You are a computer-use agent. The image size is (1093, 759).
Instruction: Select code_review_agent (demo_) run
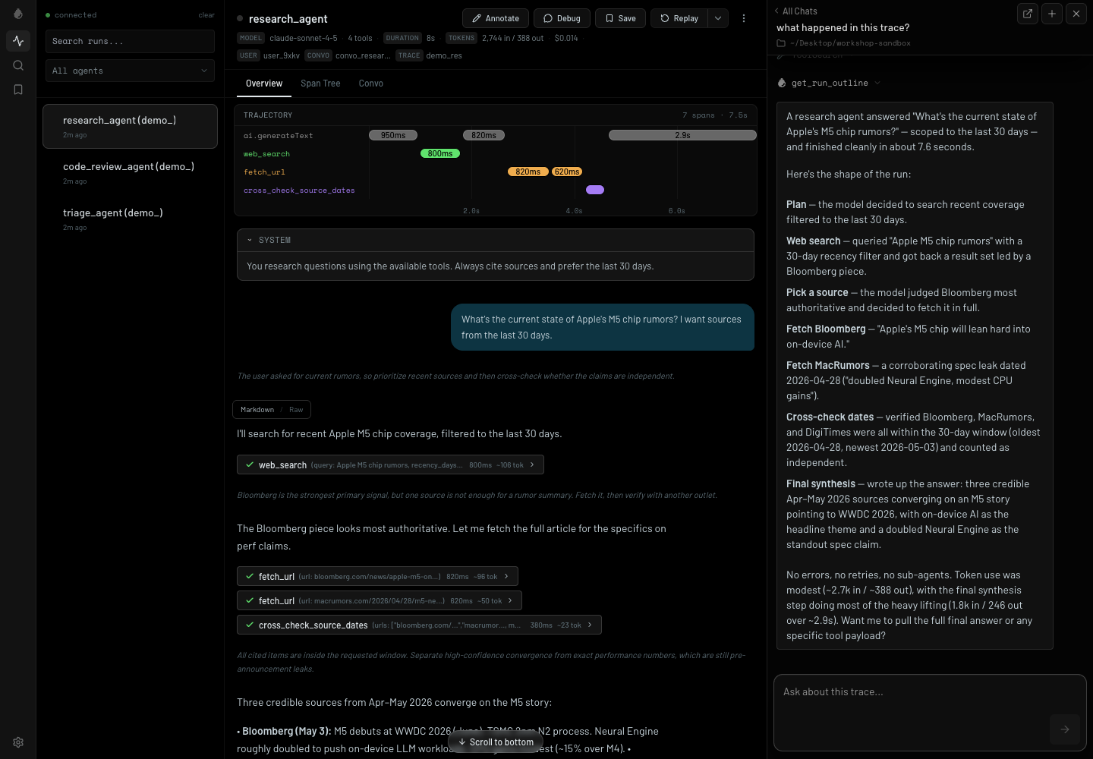[130, 173]
